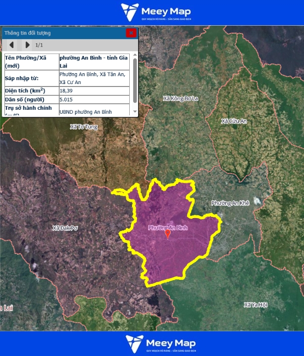Close the Thông tin đối tượng panel
Image resolution: width=304 pixels, height=356 pixels.
click(131, 33)
